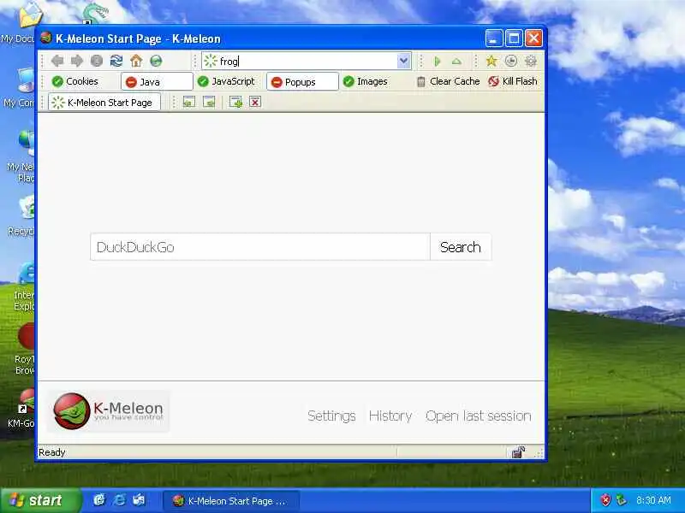
Task: Focus the DuckDuckGo search field
Action: click(260, 247)
